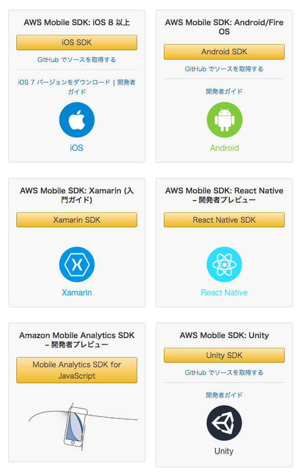Select Mobile Analytics SDK for JavaScript
Viewport: 298px width, 474px height.
(77, 370)
